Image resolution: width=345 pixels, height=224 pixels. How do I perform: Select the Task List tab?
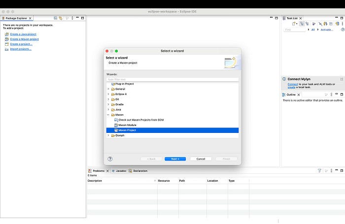point(292,18)
